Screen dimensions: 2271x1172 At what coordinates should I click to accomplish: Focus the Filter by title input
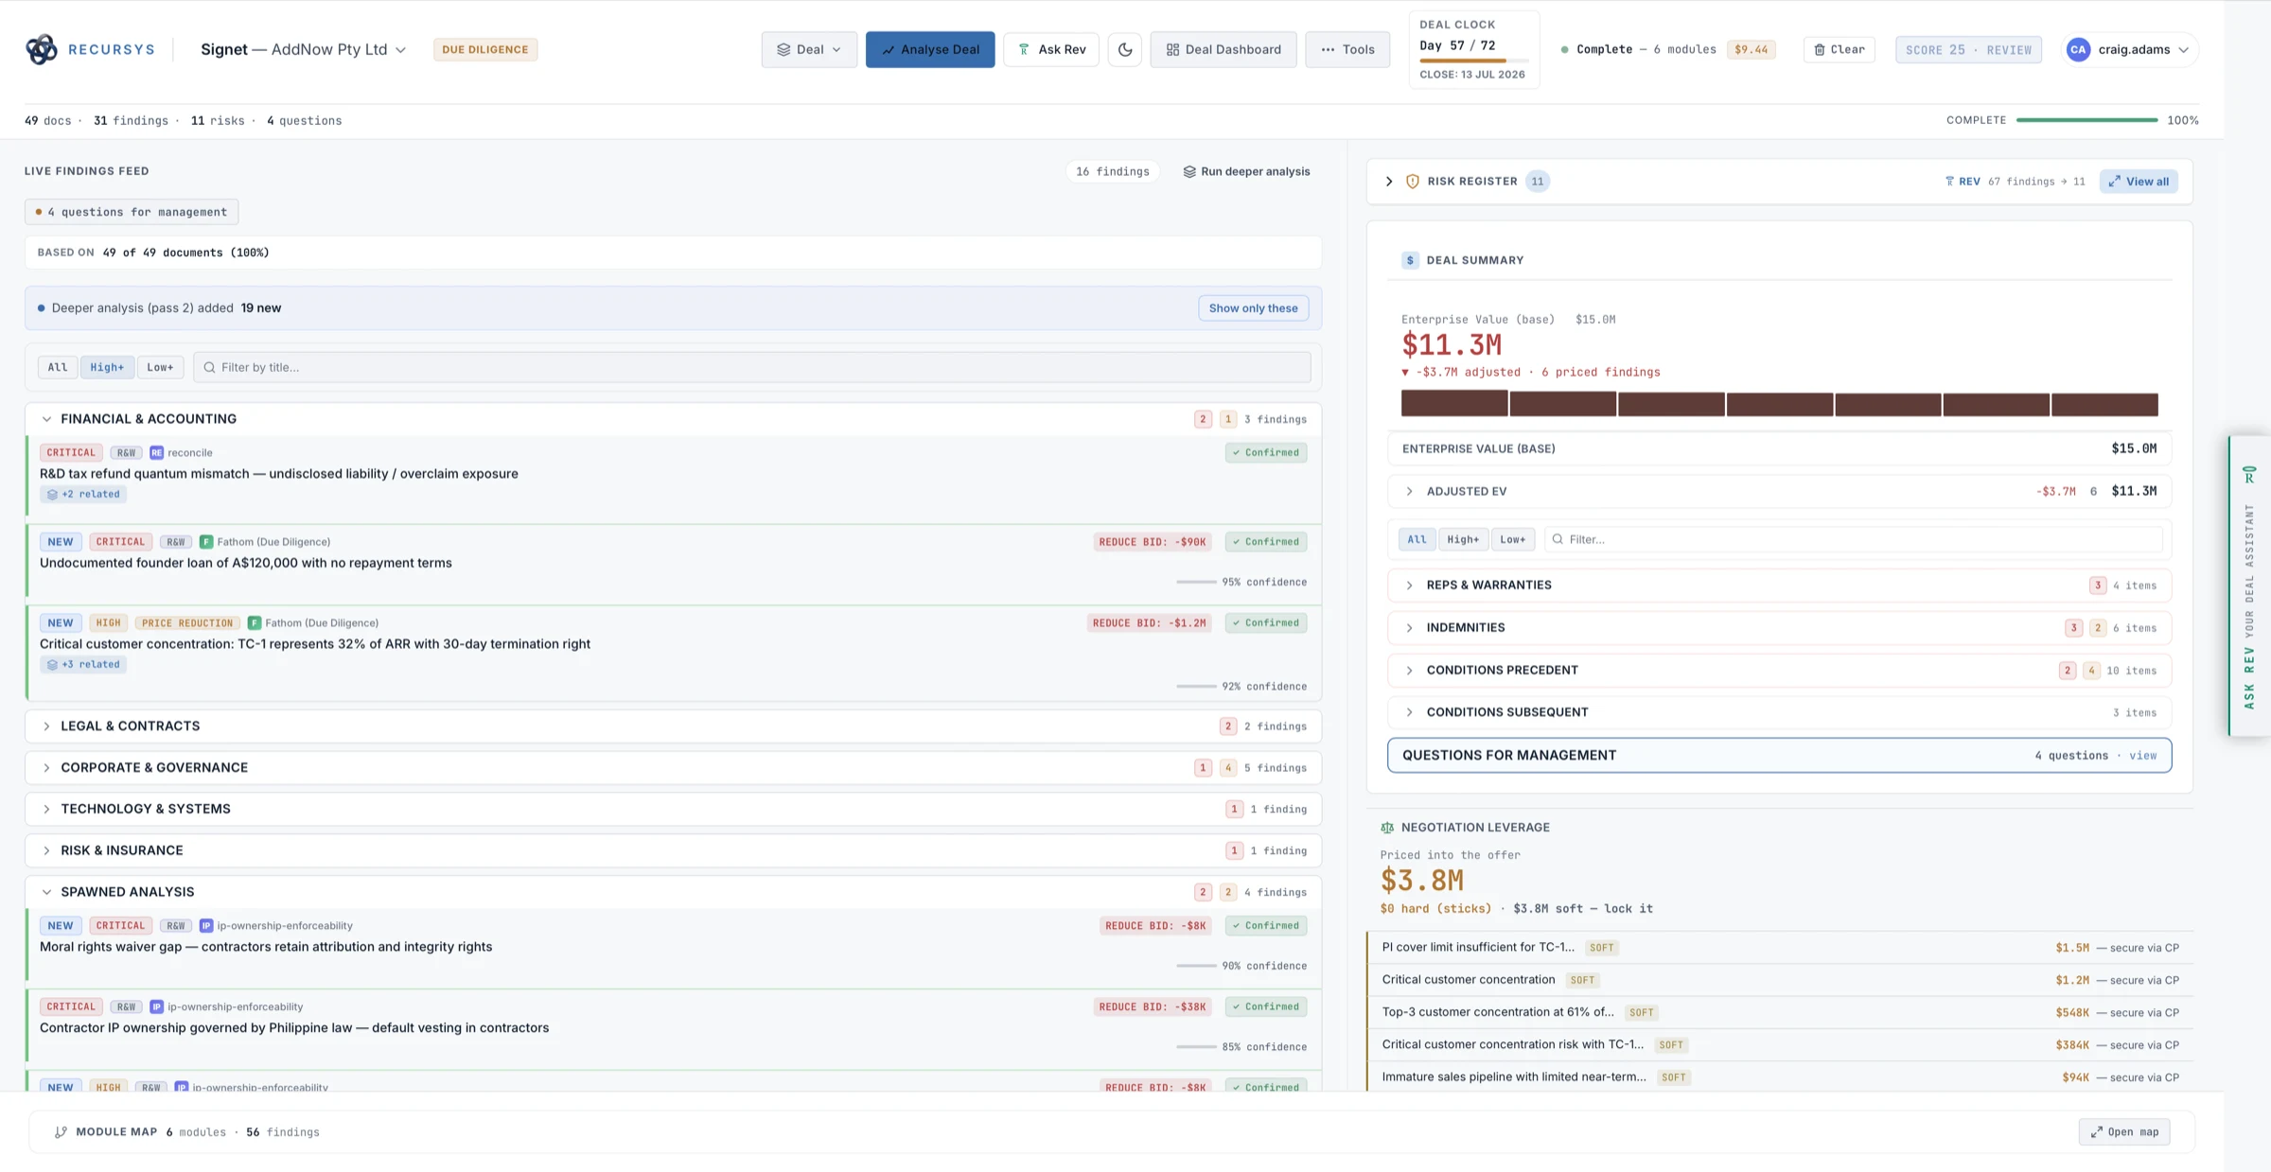(752, 368)
